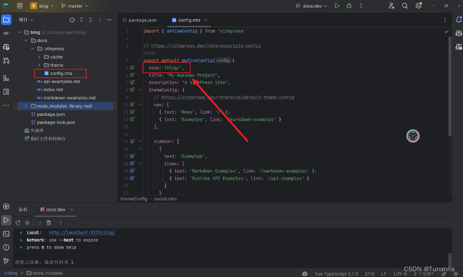Open the main hamburger menu
The image size is (463, 277).
20,6
